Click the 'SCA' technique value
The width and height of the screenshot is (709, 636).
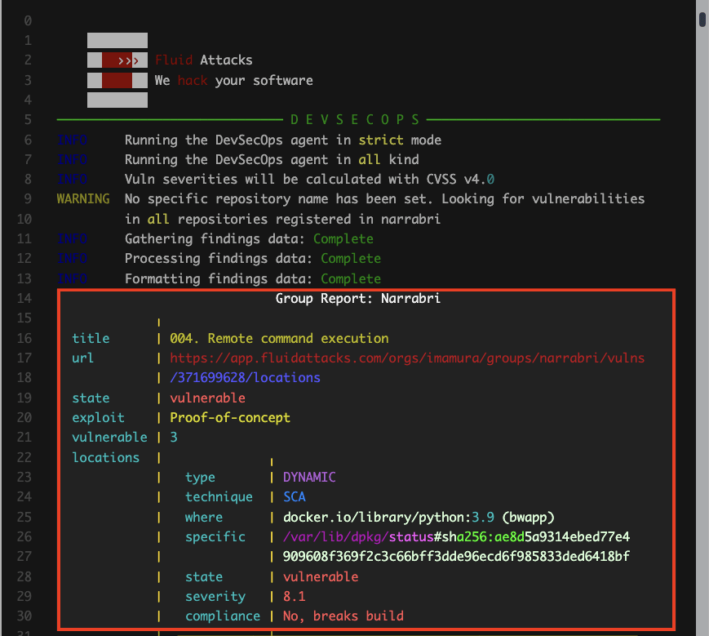[295, 497]
